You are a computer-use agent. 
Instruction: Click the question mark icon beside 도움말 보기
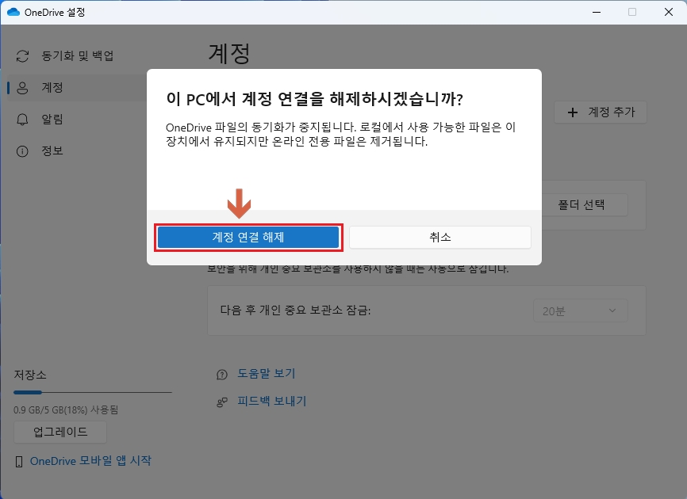pyautogui.click(x=221, y=373)
